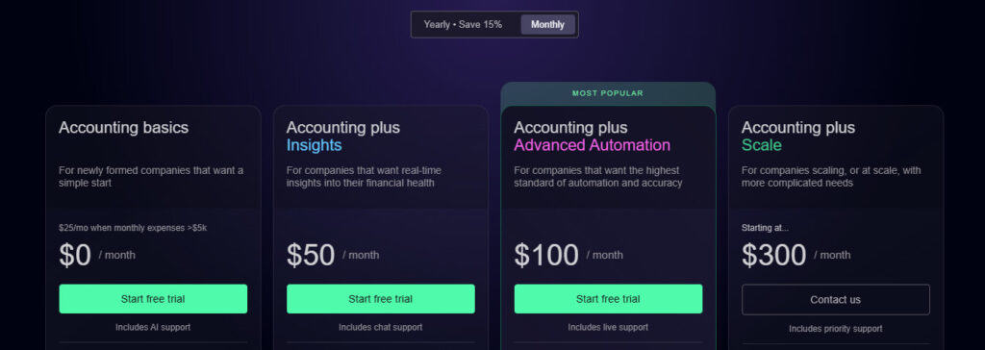The width and height of the screenshot is (985, 350).
Task: Click the $25/mo expenses over $5k note
Action: (133, 228)
